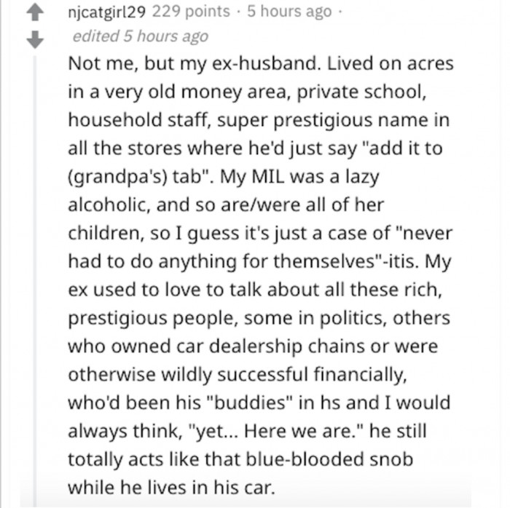The image size is (510, 508).
Task: Click the phrase 'had to do anything'
Action: point(152,261)
